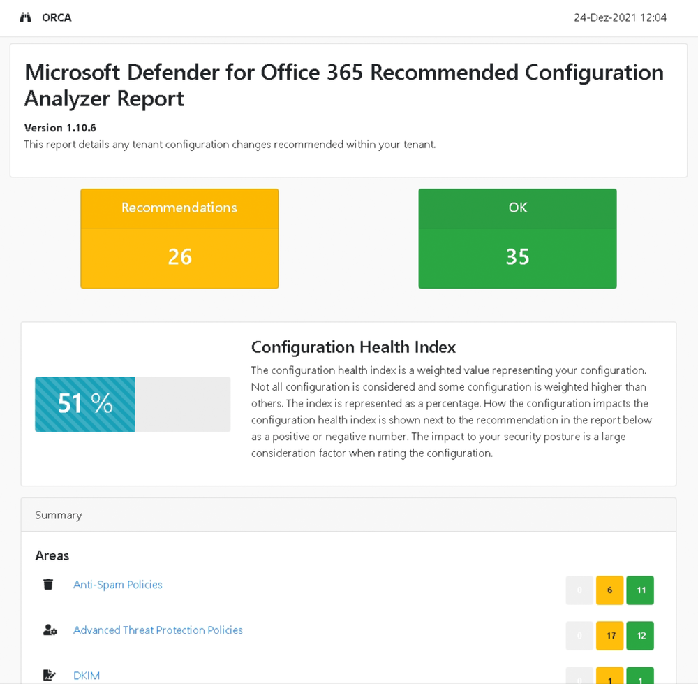698x684 pixels.
Task: Click the 24-Dez-2021 timestamp
Action: tap(620, 17)
